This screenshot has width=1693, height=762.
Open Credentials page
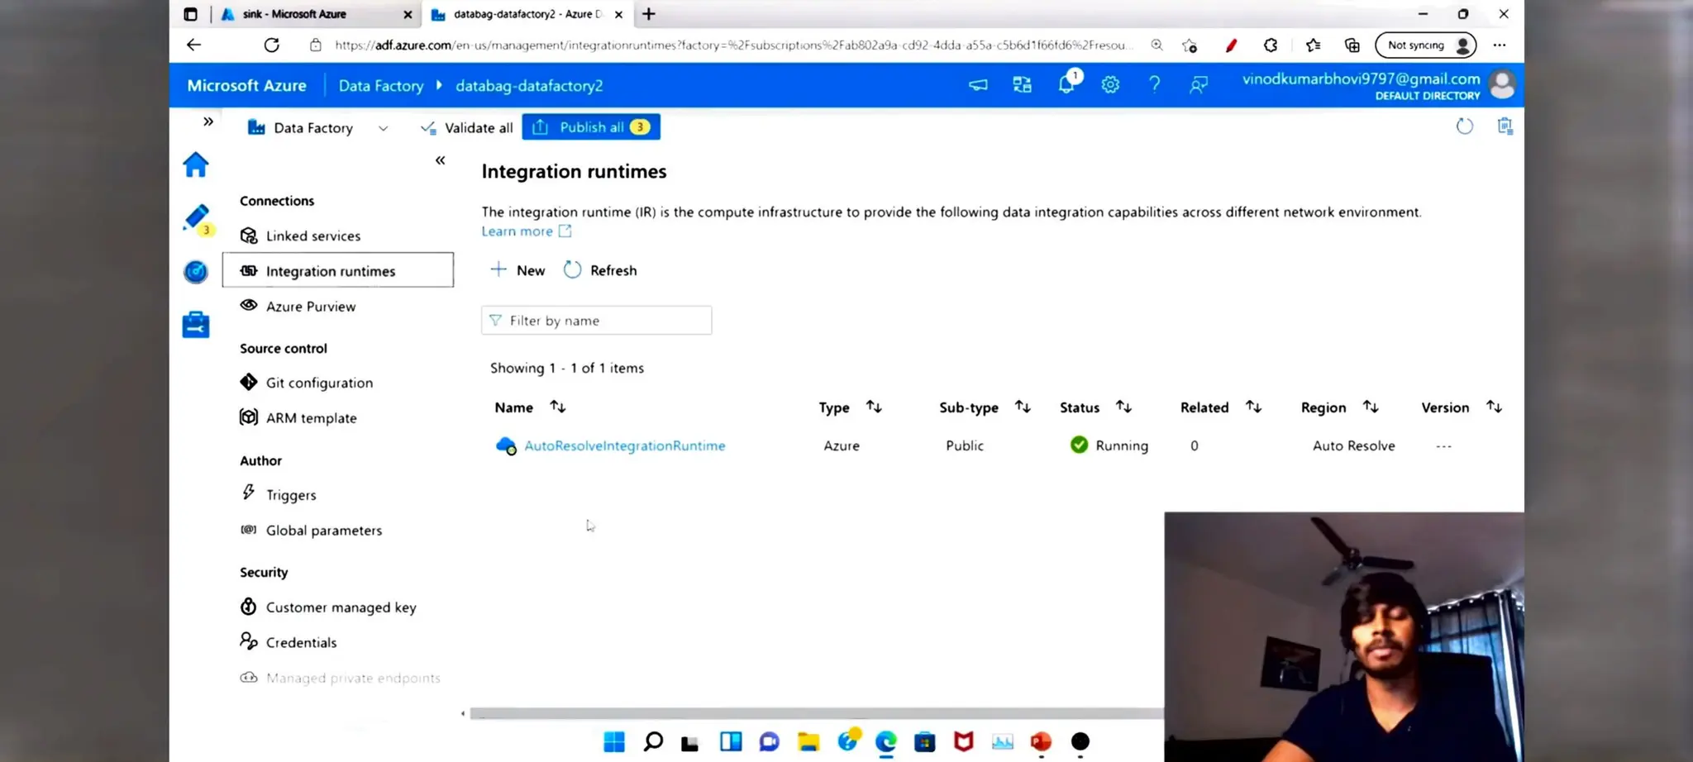[301, 642]
